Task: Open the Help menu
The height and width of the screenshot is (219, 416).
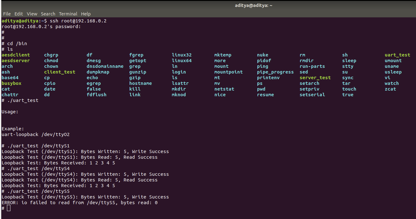Action: coord(85,14)
